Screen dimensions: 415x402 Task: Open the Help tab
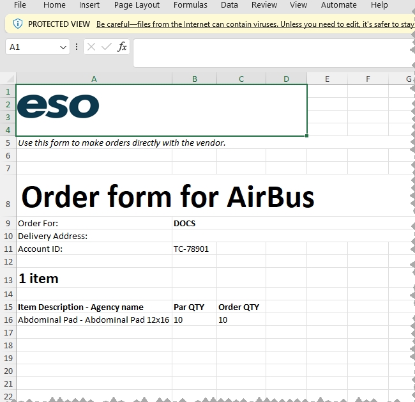[x=379, y=4]
